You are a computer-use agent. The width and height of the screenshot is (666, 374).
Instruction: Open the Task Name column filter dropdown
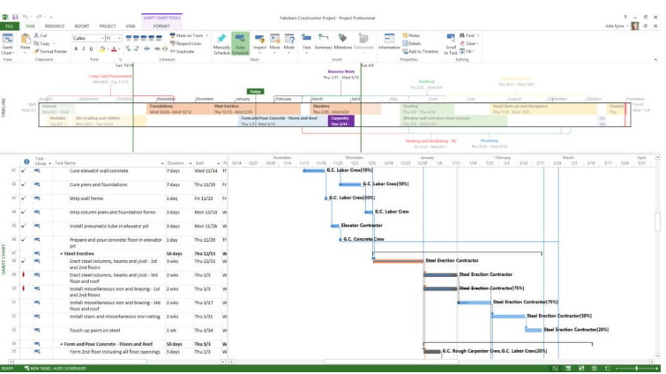point(160,163)
